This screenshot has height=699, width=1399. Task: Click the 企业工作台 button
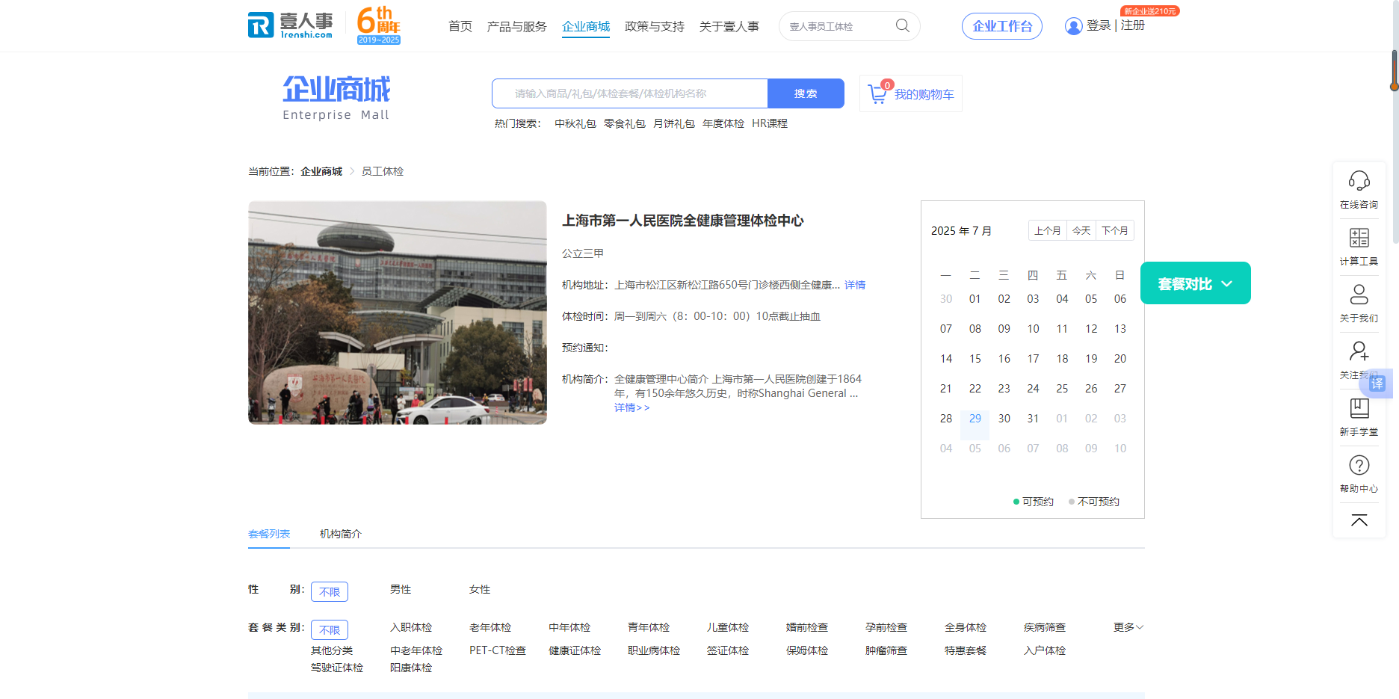click(1002, 26)
